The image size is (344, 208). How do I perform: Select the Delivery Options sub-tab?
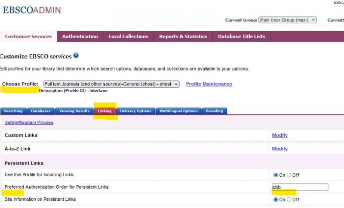(135, 111)
